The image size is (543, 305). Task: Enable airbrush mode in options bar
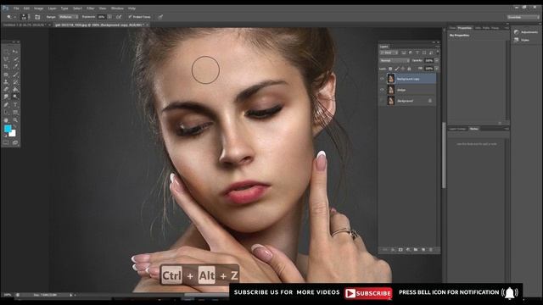click(119, 17)
